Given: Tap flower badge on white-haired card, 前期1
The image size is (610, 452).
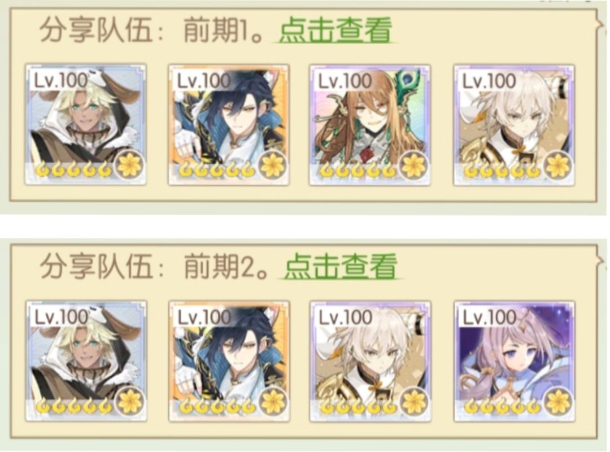Looking at the screenshot, I should click(x=558, y=166).
